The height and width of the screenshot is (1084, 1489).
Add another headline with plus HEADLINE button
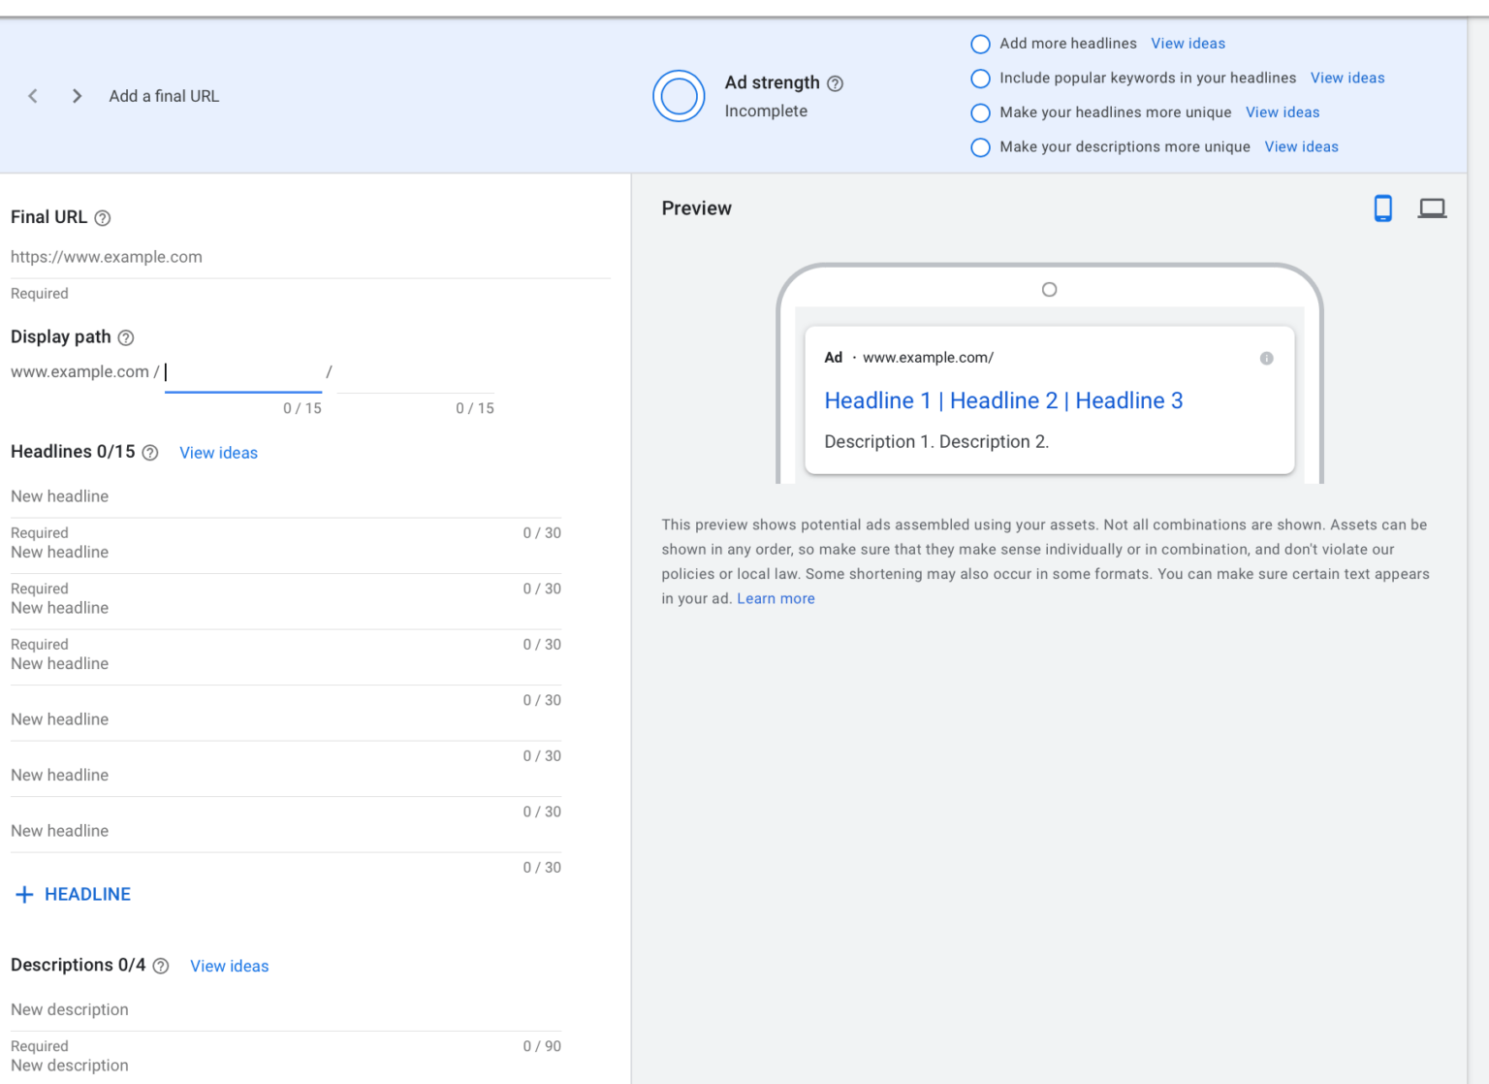(74, 894)
